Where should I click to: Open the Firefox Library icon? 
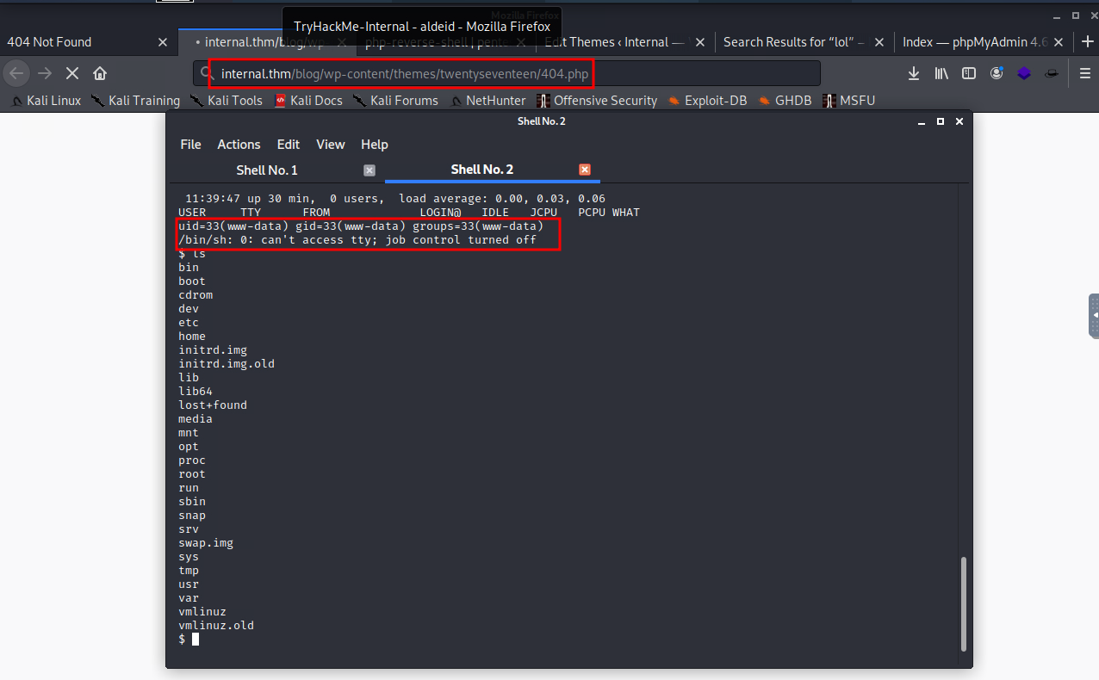[x=941, y=74]
